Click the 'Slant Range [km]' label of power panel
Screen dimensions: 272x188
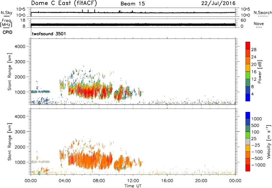pos(10,72)
